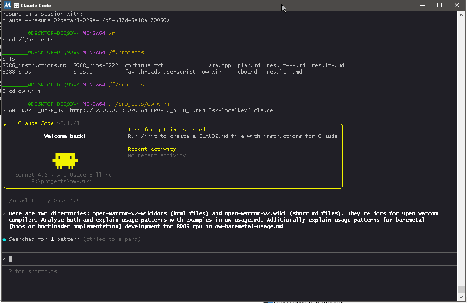Click 'llama.cpp' directory name
The height and width of the screenshot is (303, 467).
[216, 65]
